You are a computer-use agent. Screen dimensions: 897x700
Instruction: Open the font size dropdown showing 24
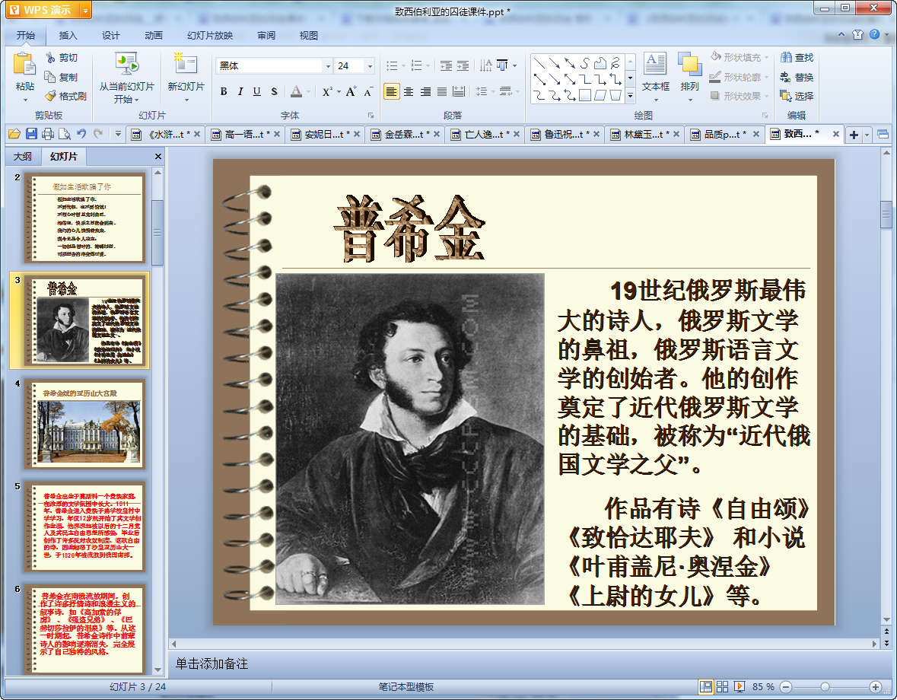click(x=370, y=66)
